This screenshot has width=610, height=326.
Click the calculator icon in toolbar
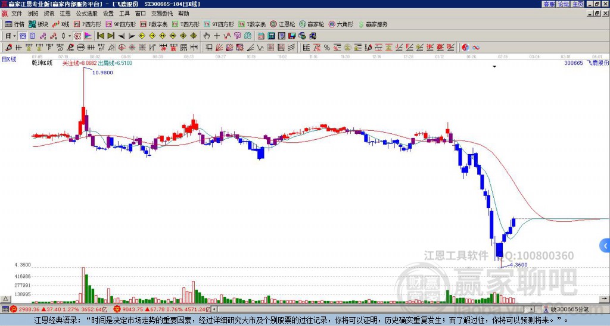[271, 36]
